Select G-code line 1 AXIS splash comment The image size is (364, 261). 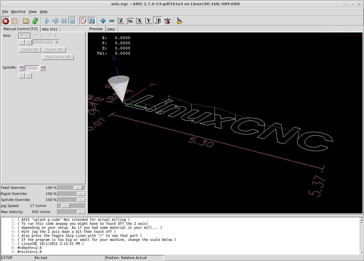click(74, 220)
